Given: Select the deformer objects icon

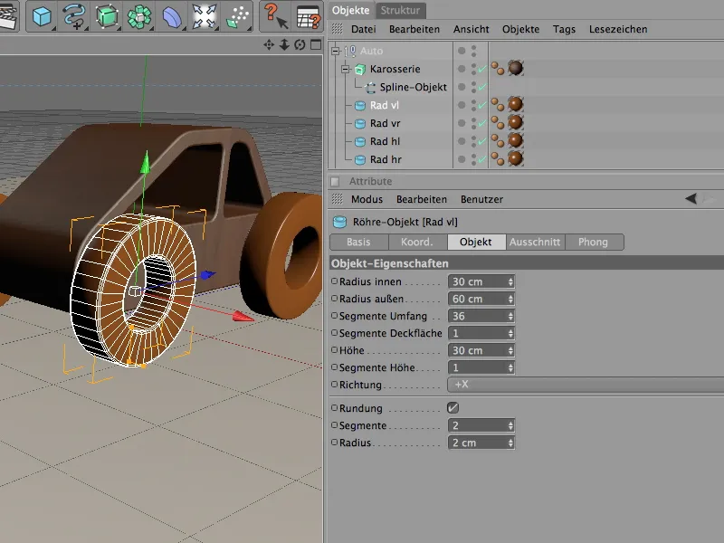Looking at the screenshot, I should coord(171,15).
